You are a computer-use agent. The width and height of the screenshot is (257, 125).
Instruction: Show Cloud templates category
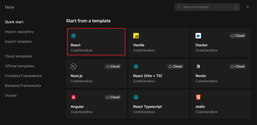pos(19,56)
